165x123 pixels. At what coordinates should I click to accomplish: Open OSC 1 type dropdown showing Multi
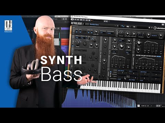[x=77, y=38]
